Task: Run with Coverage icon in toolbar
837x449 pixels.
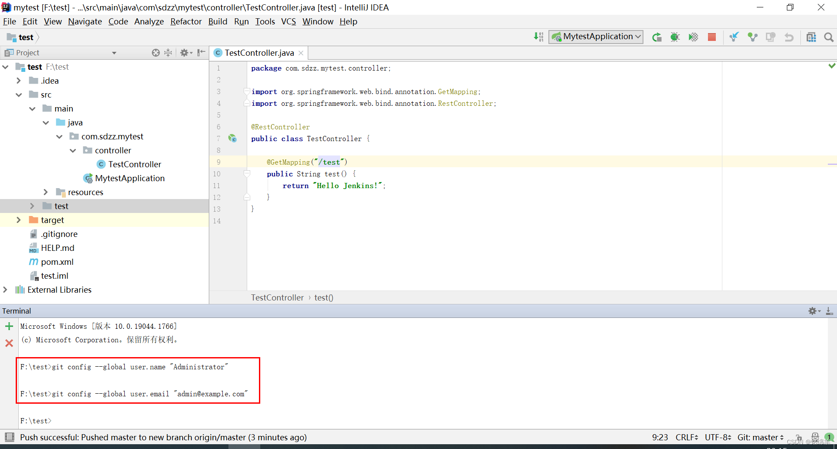Action: click(693, 37)
